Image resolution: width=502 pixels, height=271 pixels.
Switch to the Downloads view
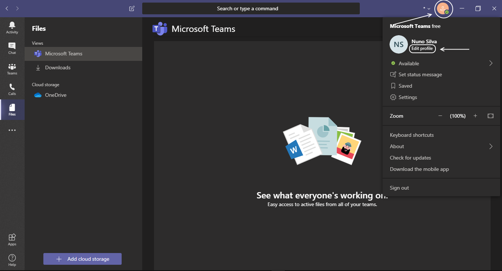(x=58, y=67)
